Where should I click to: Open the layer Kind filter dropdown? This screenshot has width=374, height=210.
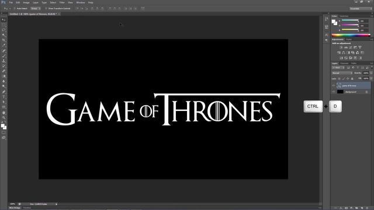[338, 68]
